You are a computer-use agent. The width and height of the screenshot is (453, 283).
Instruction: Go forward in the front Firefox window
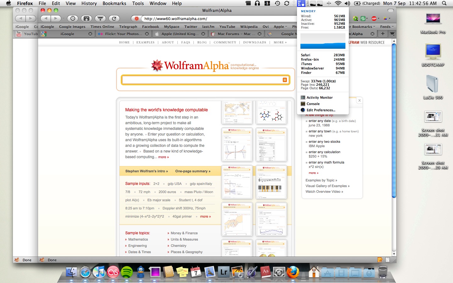pyautogui.click(x=56, y=19)
